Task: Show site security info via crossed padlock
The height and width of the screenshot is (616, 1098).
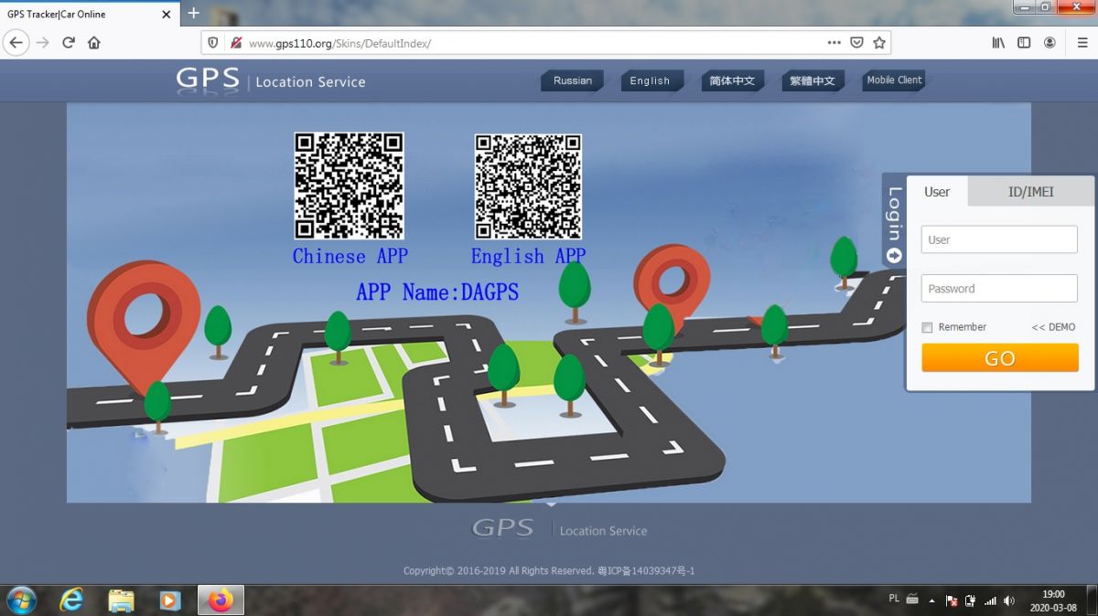Action: 236,43
